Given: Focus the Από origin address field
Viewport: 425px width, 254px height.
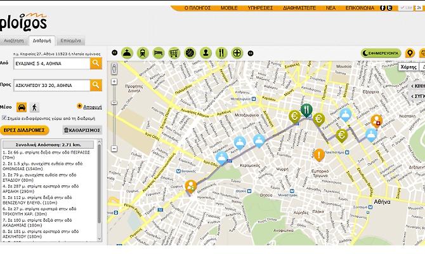Looking at the screenshot, I should [52, 63].
